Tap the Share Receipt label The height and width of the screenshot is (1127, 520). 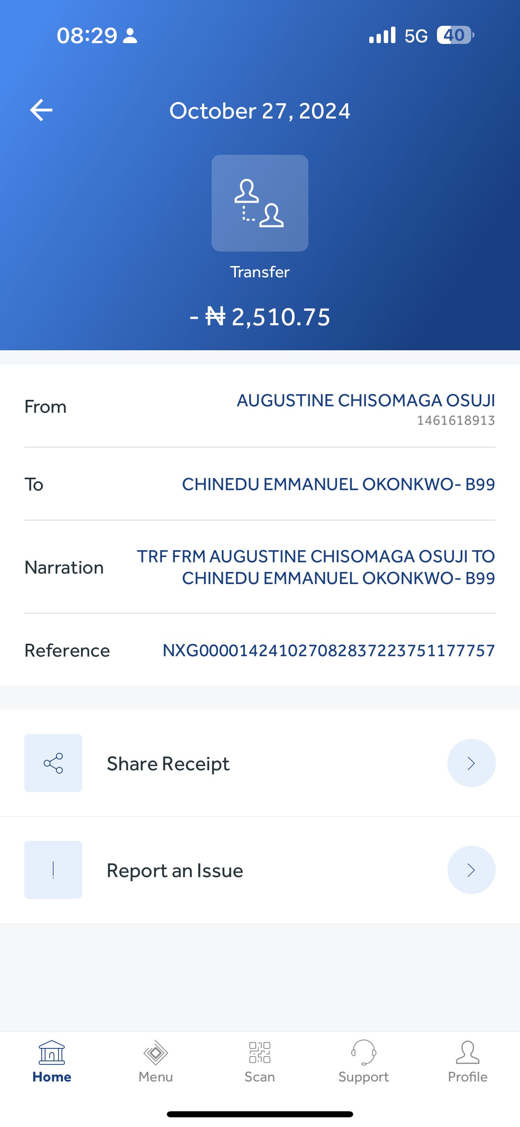[168, 764]
